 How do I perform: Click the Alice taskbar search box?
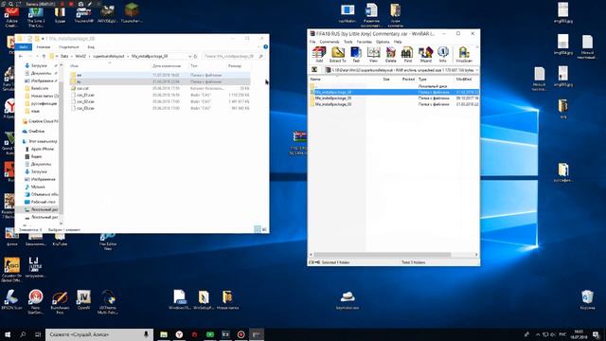click(x=99, y=334)
